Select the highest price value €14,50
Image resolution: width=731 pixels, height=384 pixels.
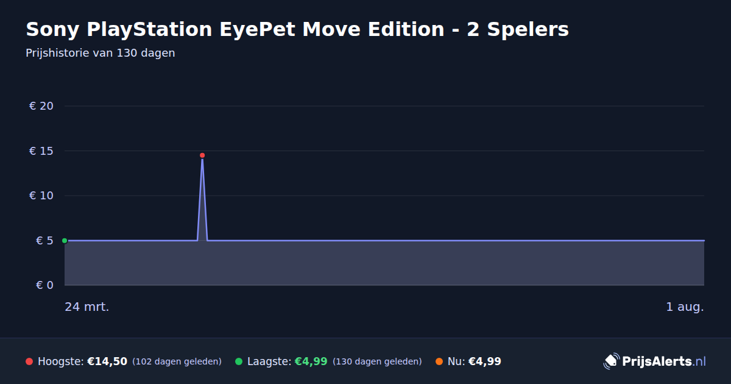(107, 361)
